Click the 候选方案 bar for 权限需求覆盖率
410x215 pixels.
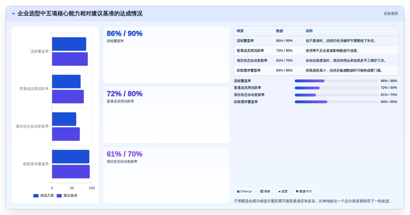coord(71,156)
